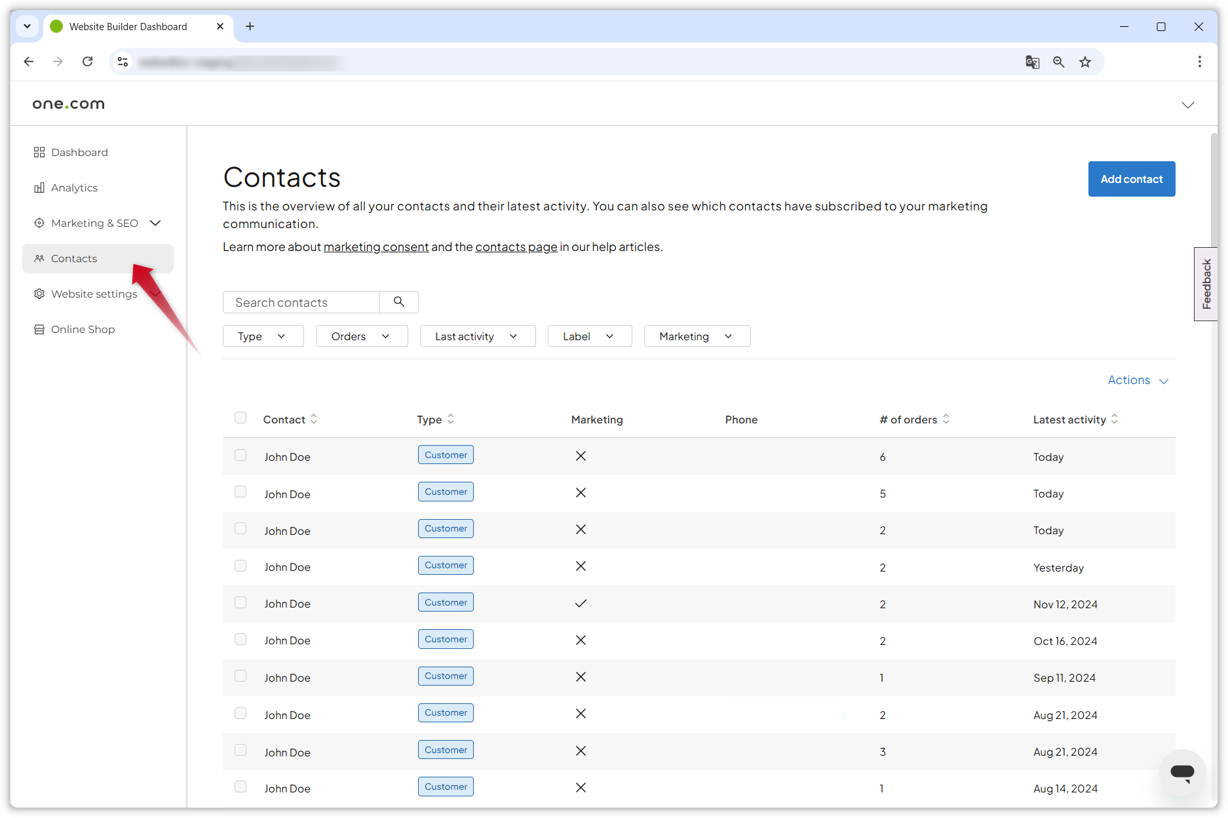The height and width of the screenshot is (818, 1228).
Task: Open the Dashboard sidebar icon
Action: 40,152
